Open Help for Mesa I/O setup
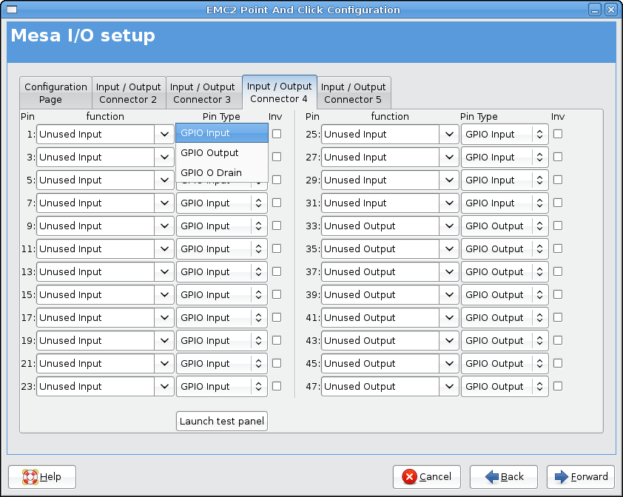Viewport: 623px width, 497px height. pos(42,477)
